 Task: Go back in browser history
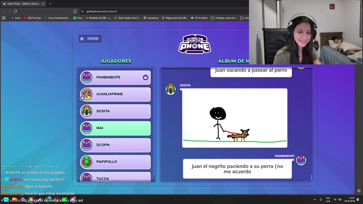click(x=4, y=11)
